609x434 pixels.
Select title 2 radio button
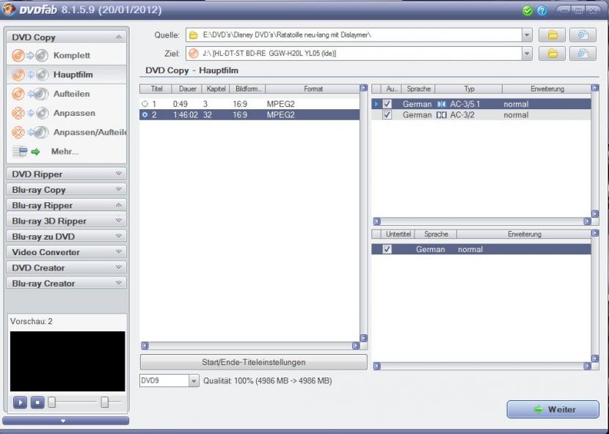tap(145, 115)
